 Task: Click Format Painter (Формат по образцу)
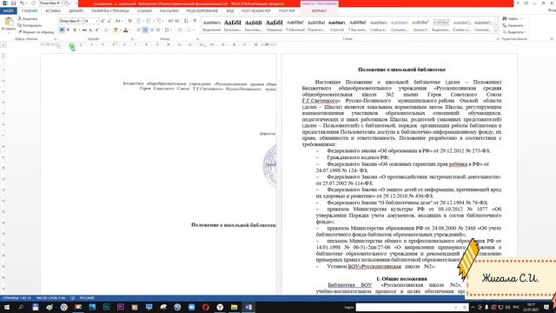pos(36,32)
